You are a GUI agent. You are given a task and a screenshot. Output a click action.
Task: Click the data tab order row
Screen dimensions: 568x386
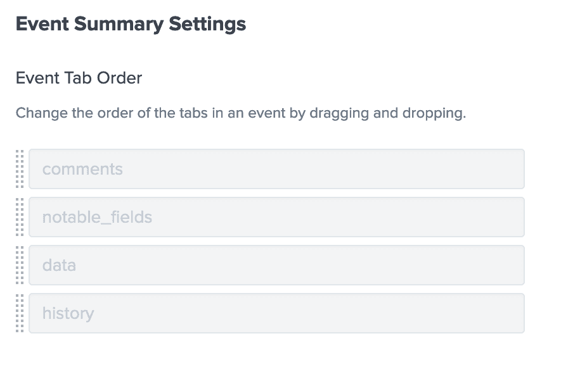tap(277, 265)
